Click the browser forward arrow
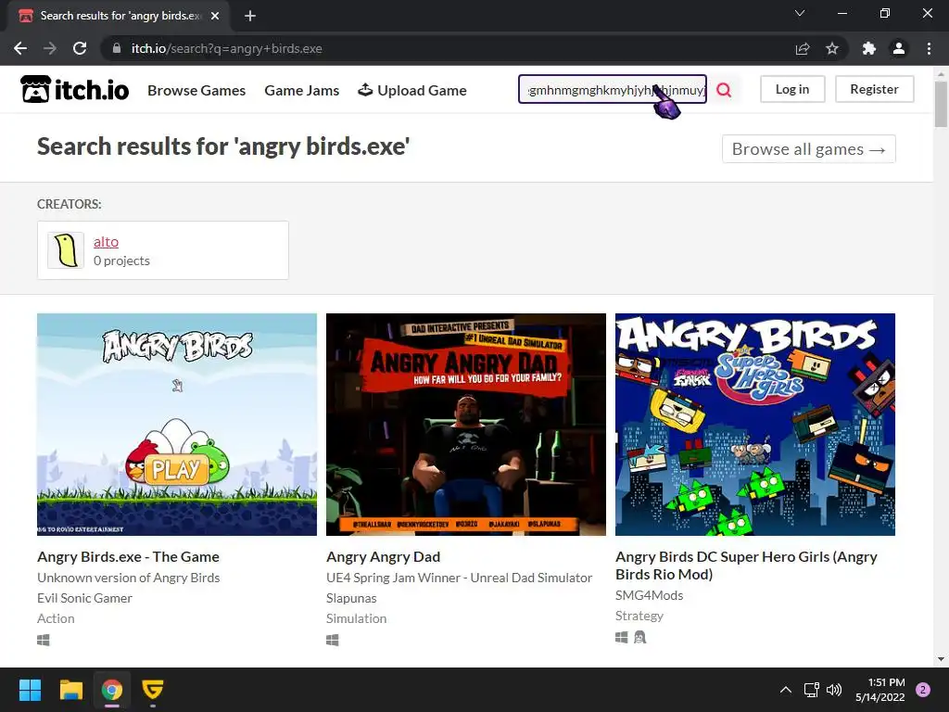 tap(50, 48)
